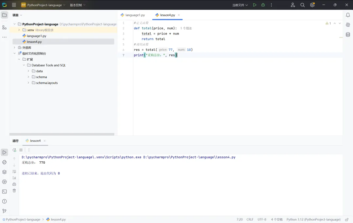The image size is (353, 223).
Task: Switch to language1.py editor tab
Action: tap(133, 15)
